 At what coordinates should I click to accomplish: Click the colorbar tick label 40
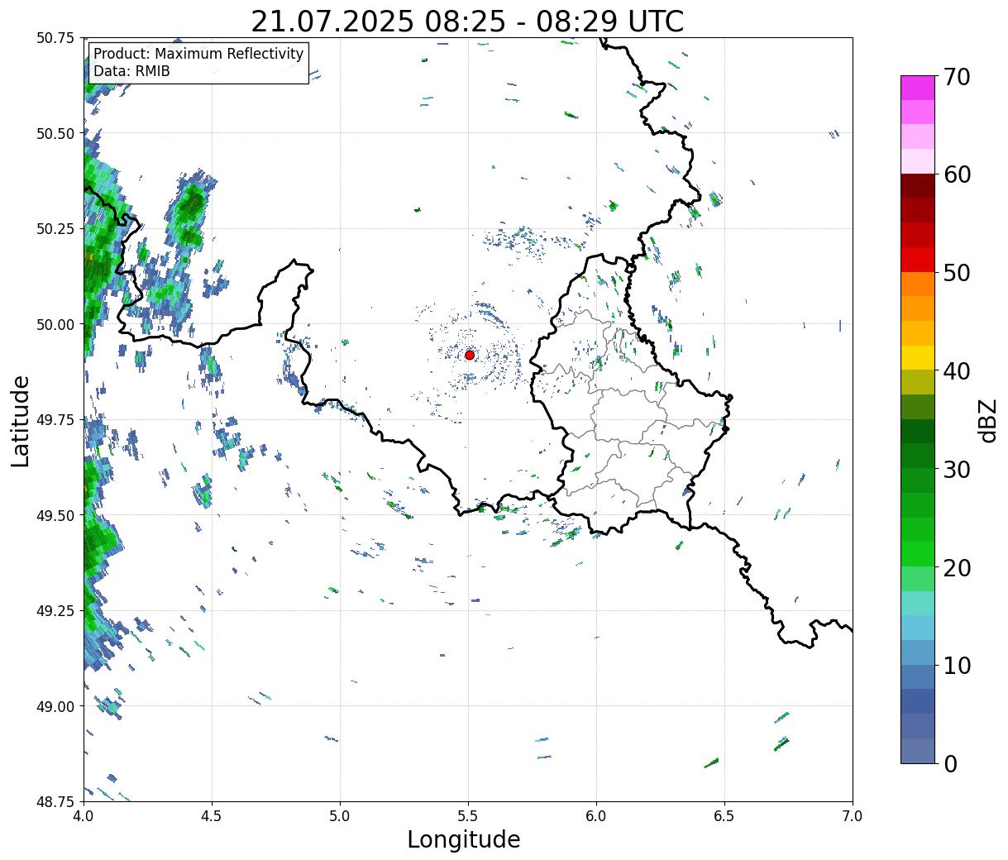tap(958, 371)
